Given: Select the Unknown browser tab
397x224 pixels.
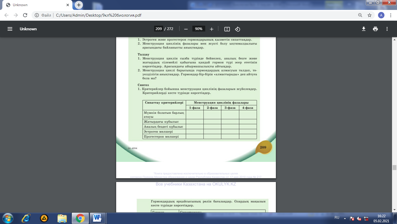Looking at the screenshot, I should pyautogui.click(x=37, y=5).
